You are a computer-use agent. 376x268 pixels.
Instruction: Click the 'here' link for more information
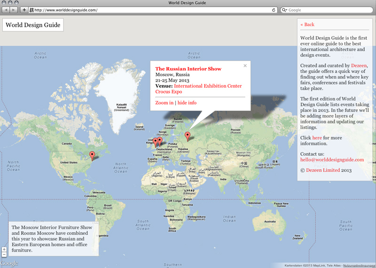(x=317, y=138)
